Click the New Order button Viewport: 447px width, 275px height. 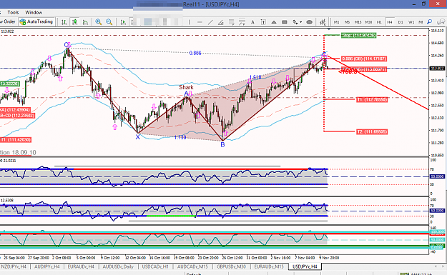pos(8,21)
